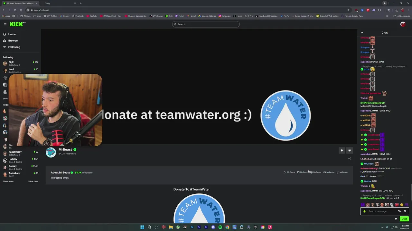The width and height of the screenshot is (412, 231).
Task: Expand the list with Show More
Action: click(8, 181)
